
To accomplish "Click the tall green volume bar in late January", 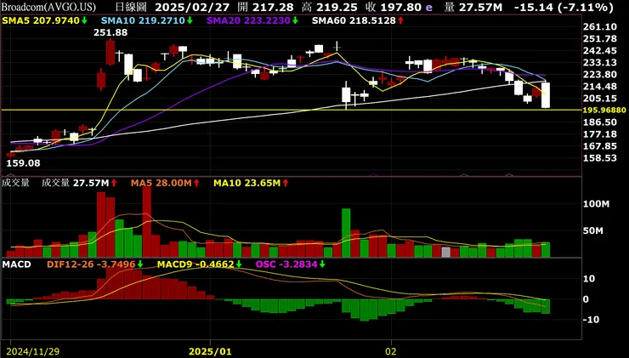I will (346, 233).
